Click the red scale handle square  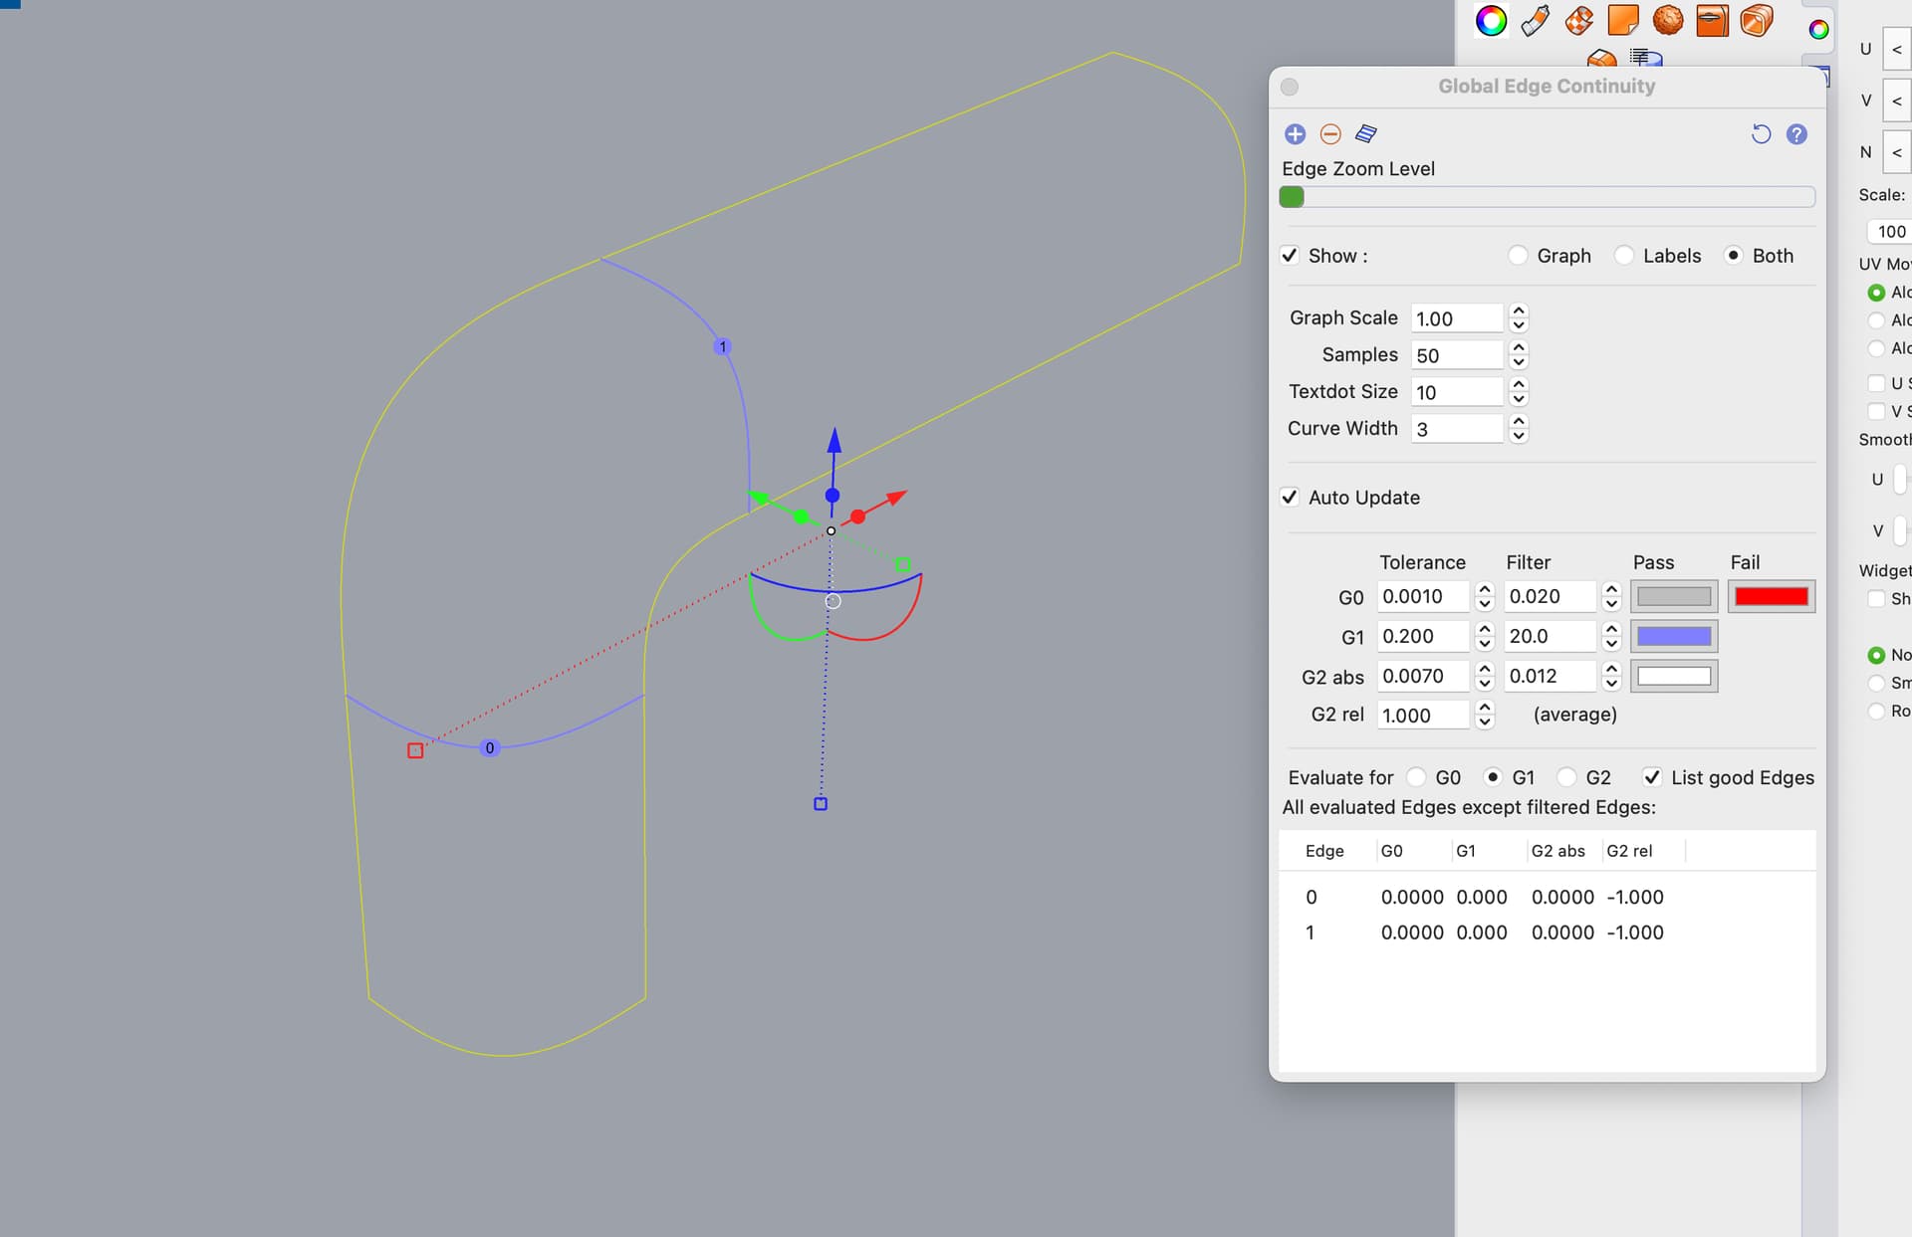(415, 750)
